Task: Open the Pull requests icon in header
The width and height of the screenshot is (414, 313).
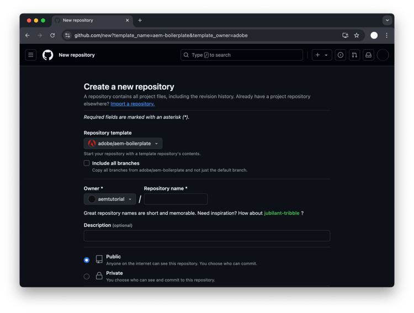Action: [354, 55]
